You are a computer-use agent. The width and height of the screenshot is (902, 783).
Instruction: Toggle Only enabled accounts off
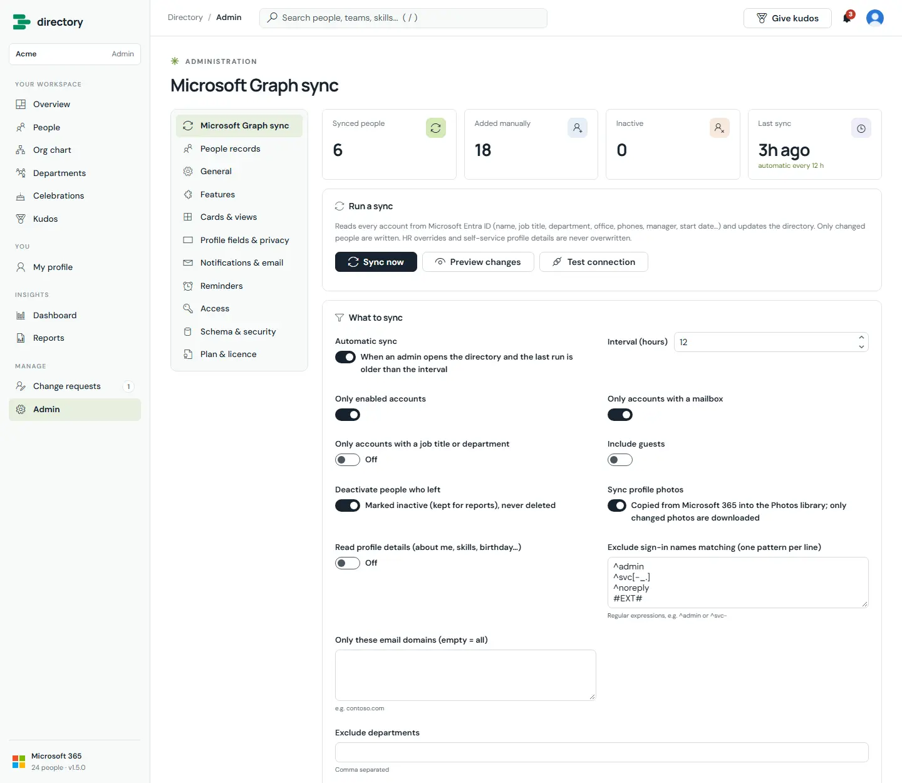pyautogui.click(x=348, y=415)
